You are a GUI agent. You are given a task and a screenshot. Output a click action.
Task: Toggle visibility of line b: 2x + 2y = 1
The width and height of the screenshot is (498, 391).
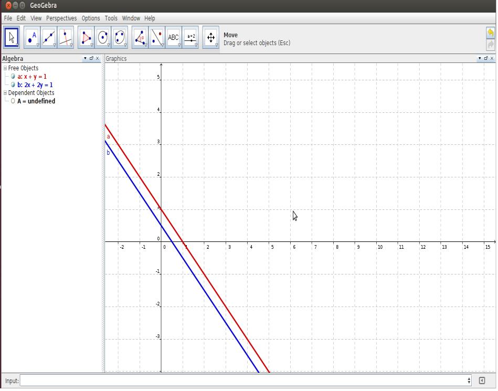pos(13,85)
